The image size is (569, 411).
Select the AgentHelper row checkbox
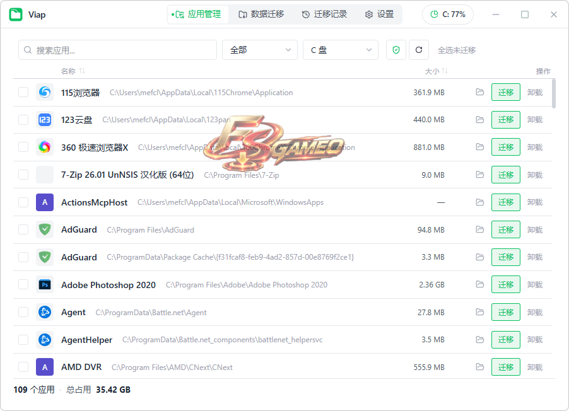tap(23, 340)
